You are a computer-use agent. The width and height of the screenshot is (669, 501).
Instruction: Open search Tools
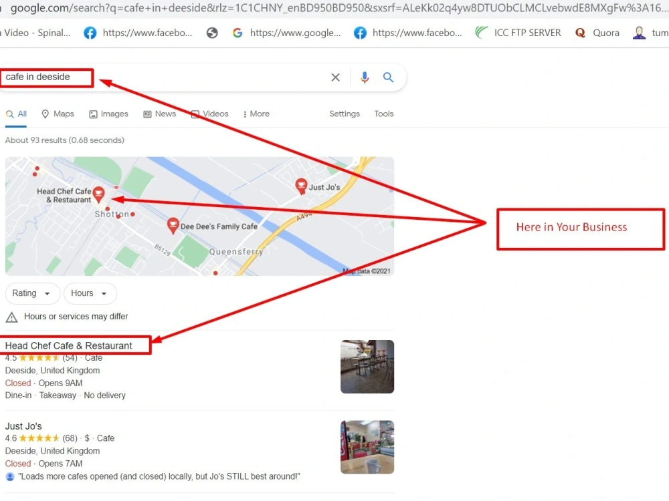coord(383,114)
